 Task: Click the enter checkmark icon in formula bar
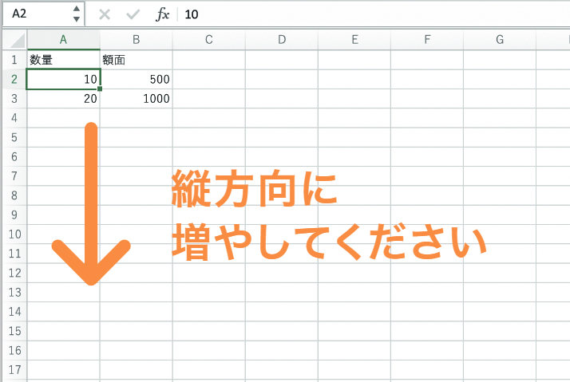(x=133, y=14)
